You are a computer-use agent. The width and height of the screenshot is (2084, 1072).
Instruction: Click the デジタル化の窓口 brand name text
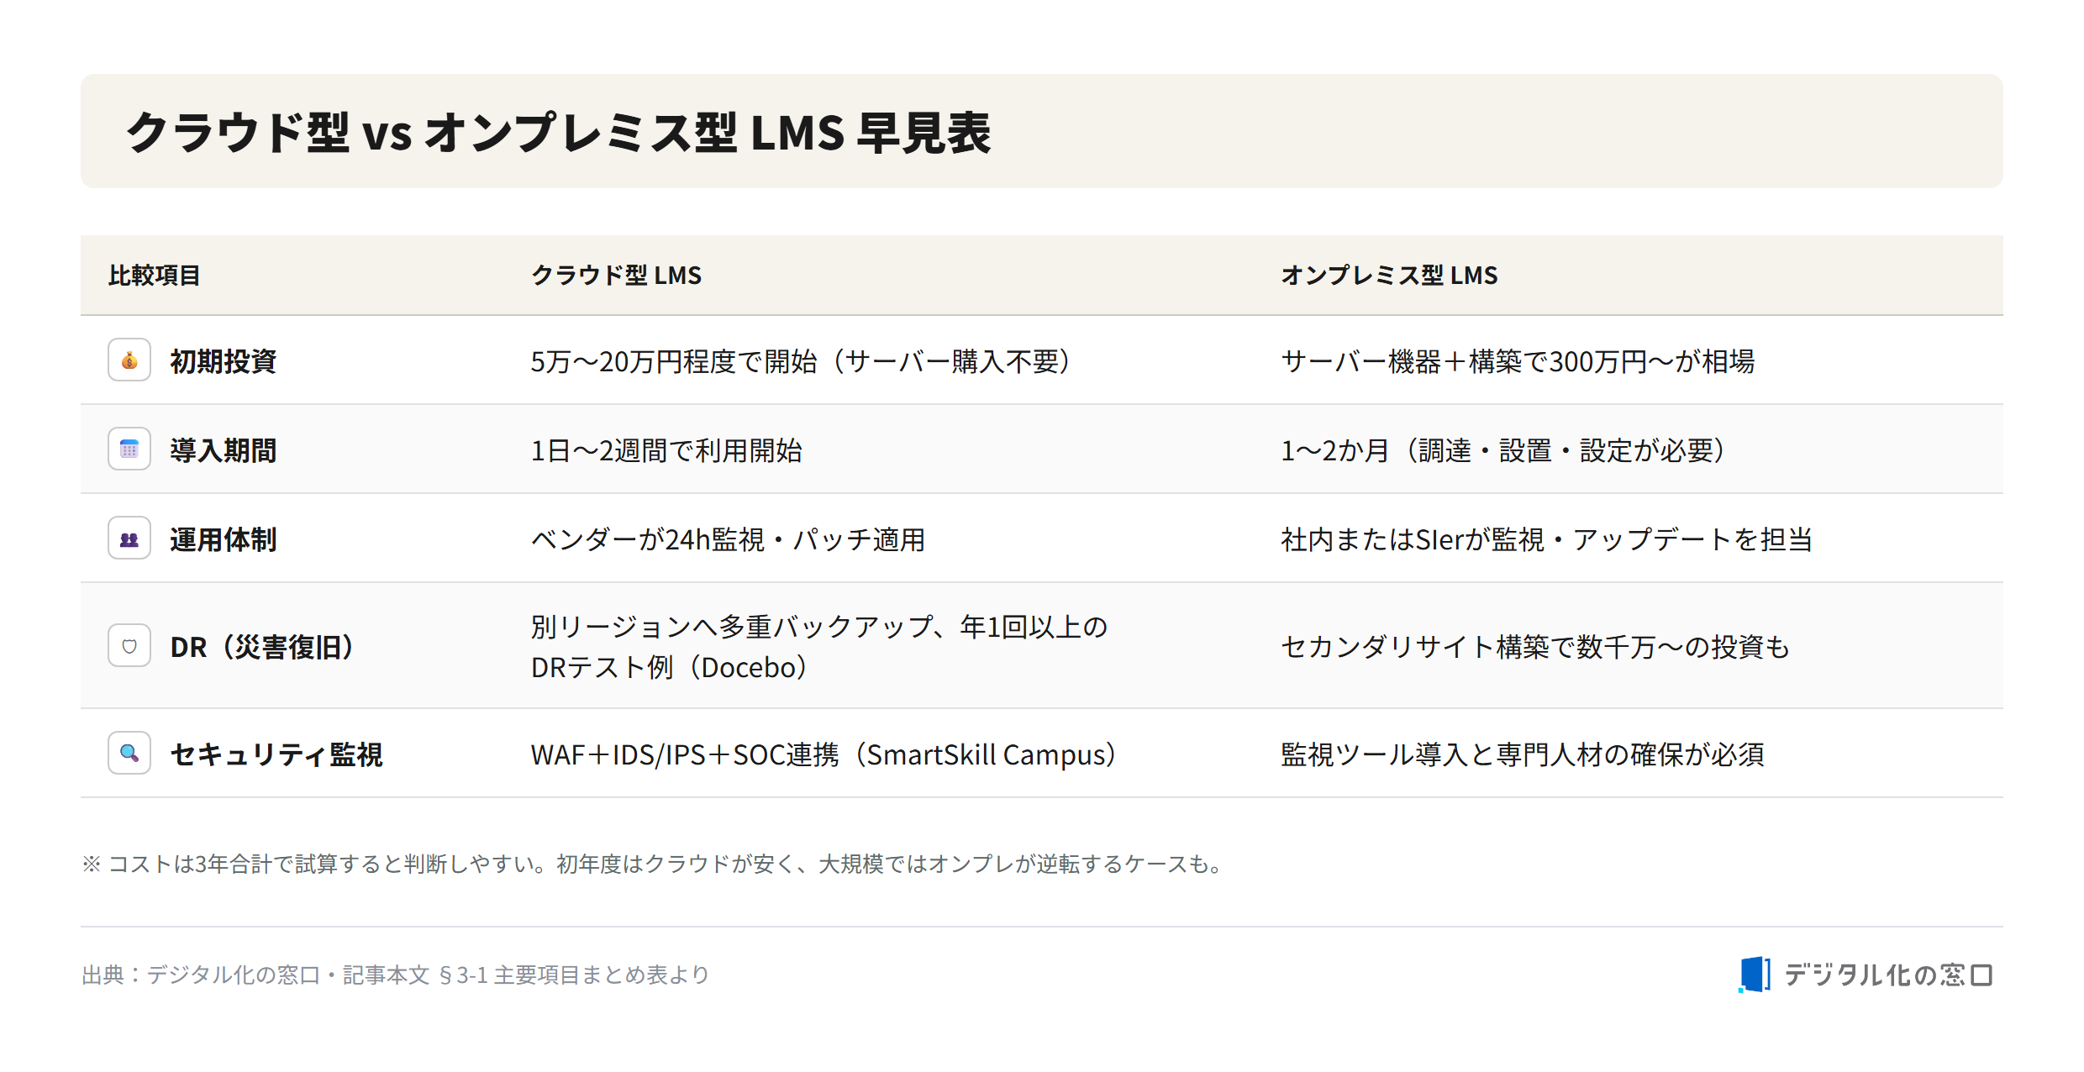(x=1888, y=975)
